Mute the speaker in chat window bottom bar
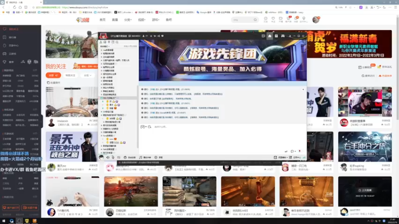 tap(108, 157)
